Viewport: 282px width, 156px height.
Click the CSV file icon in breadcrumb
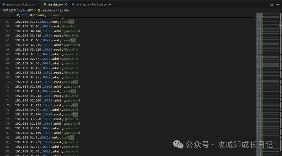coord(39,10)
